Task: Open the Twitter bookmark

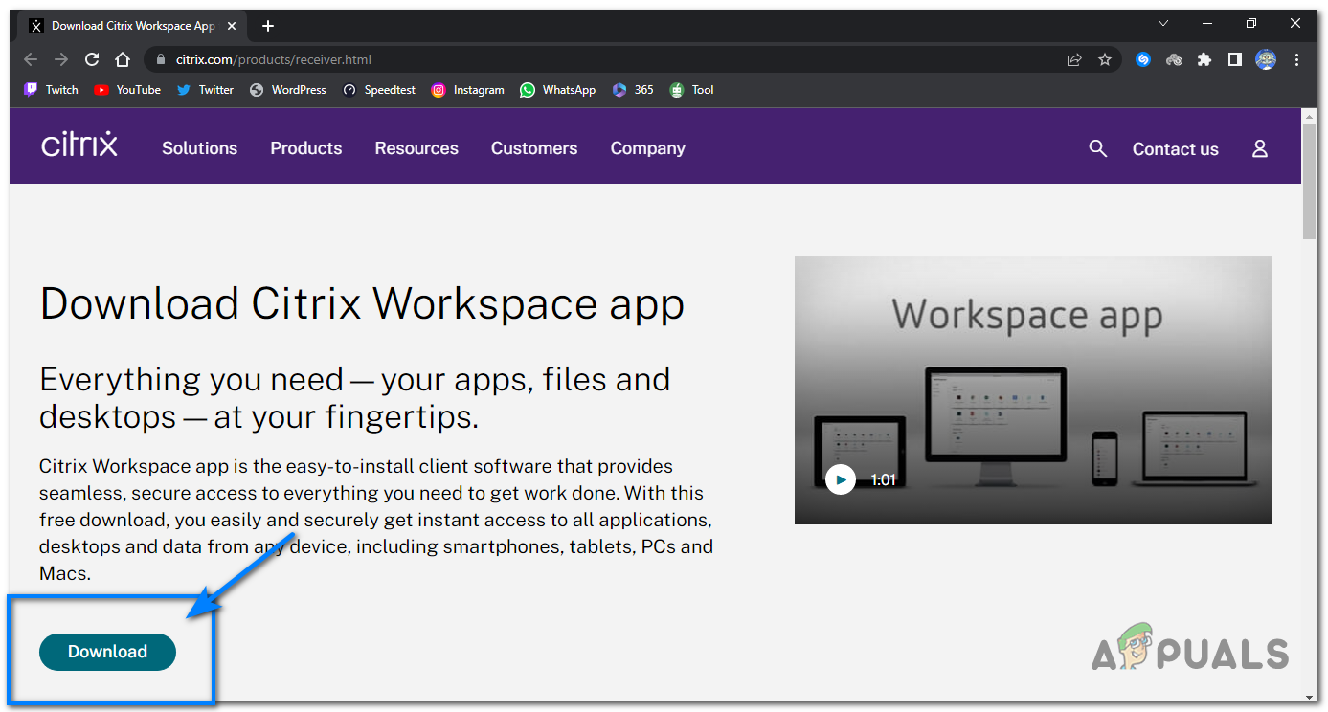Action: [205, 90]
